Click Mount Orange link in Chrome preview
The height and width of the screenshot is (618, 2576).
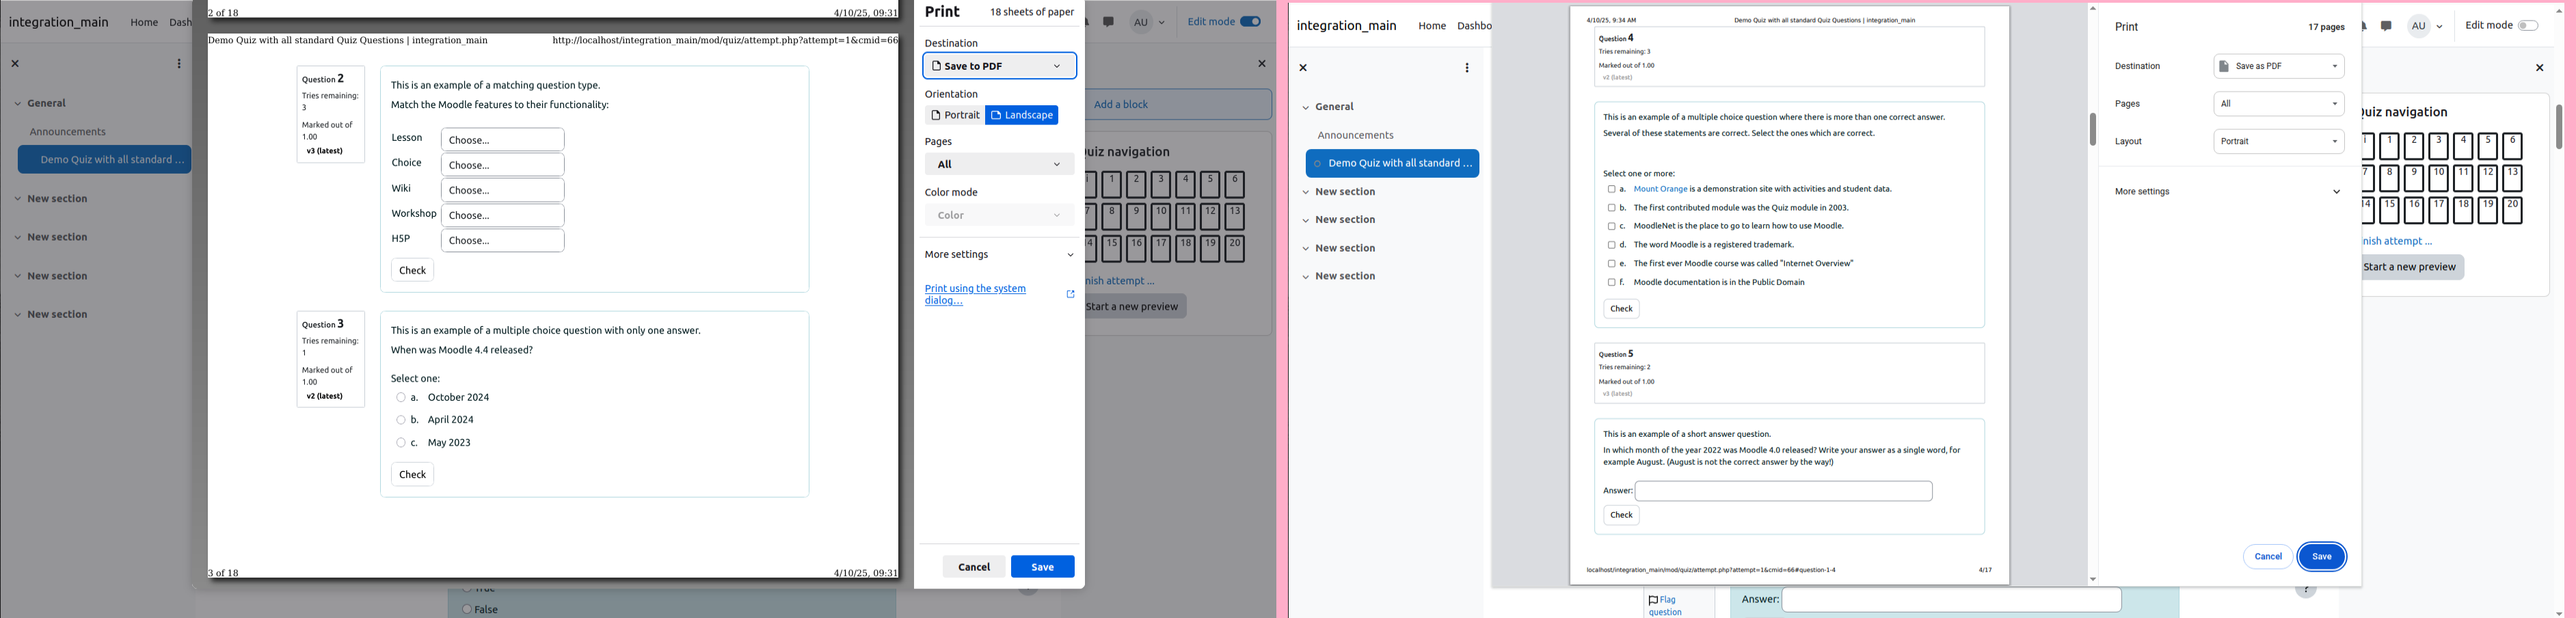[x=1660, y=189]
